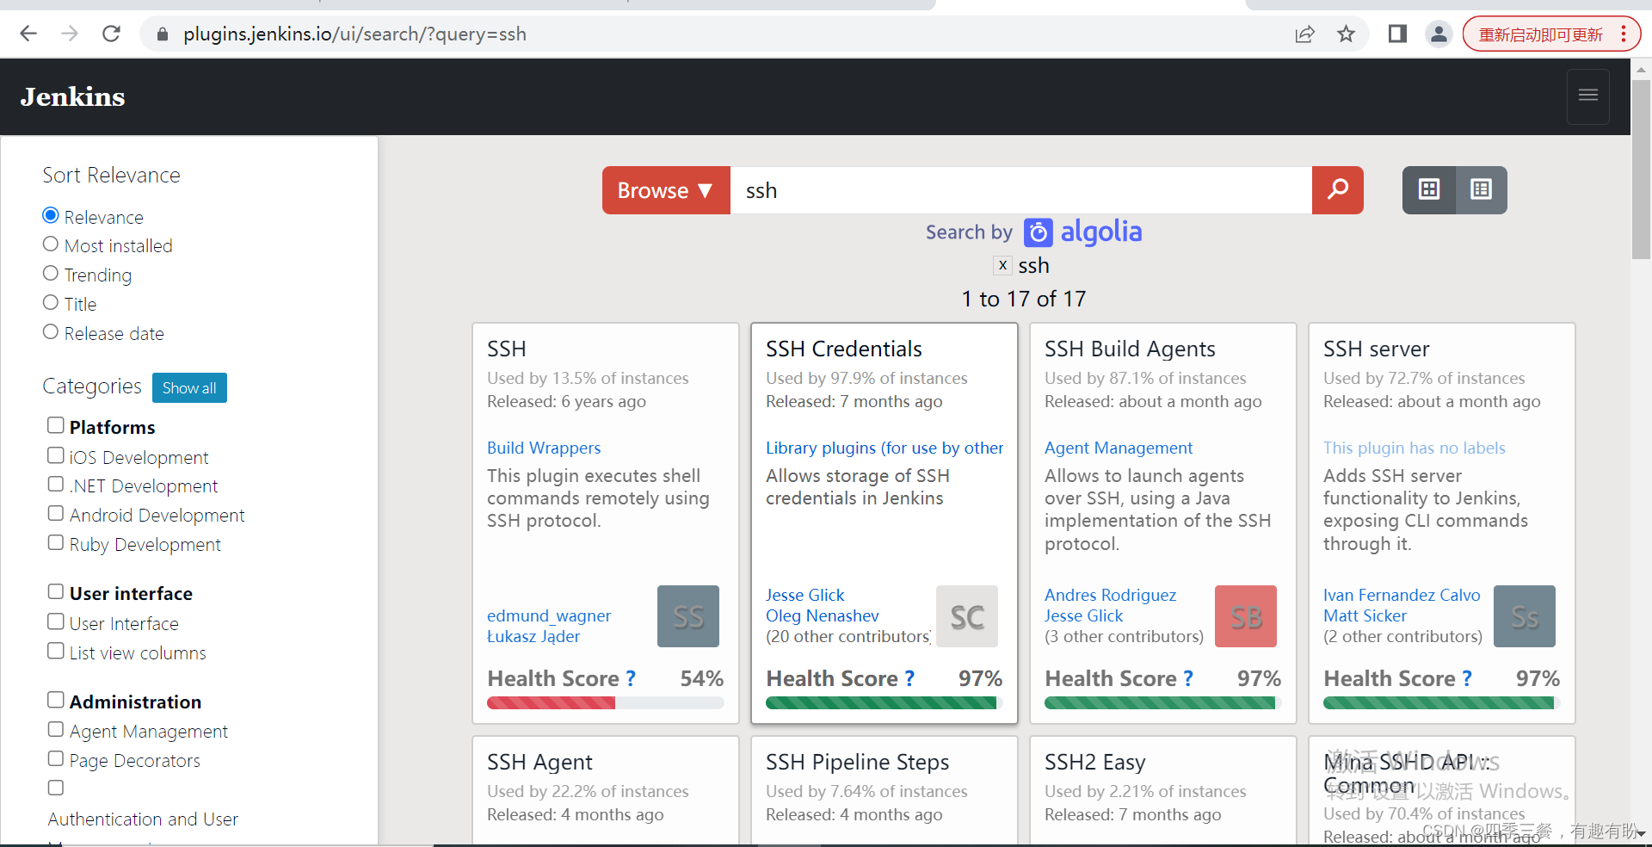This screenshot has height=847, width=1652.
Task: Check the User interface category
Action: 56,591
